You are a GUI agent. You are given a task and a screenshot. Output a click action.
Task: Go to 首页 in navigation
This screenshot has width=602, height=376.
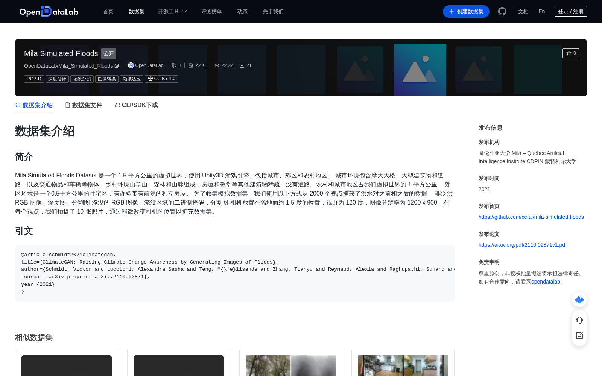108,11
